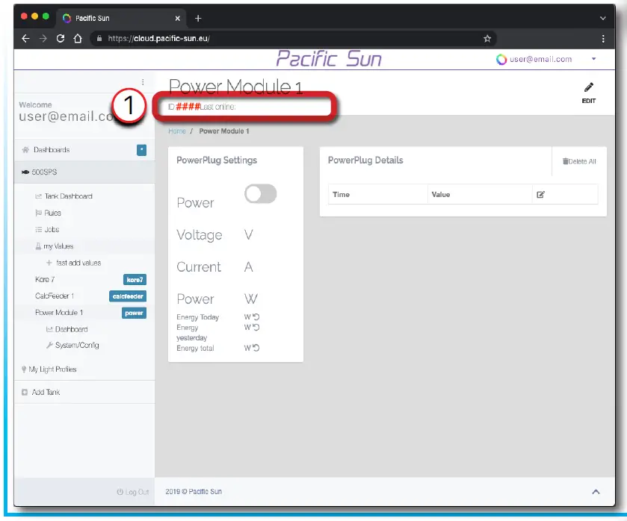This screenshot has width=627, height=521.
Task: Click the browser back arrow
Action: click(x=25, y=38)
